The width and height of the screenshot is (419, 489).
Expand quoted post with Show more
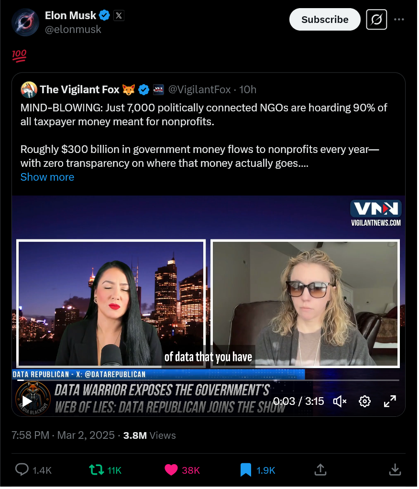47,178
